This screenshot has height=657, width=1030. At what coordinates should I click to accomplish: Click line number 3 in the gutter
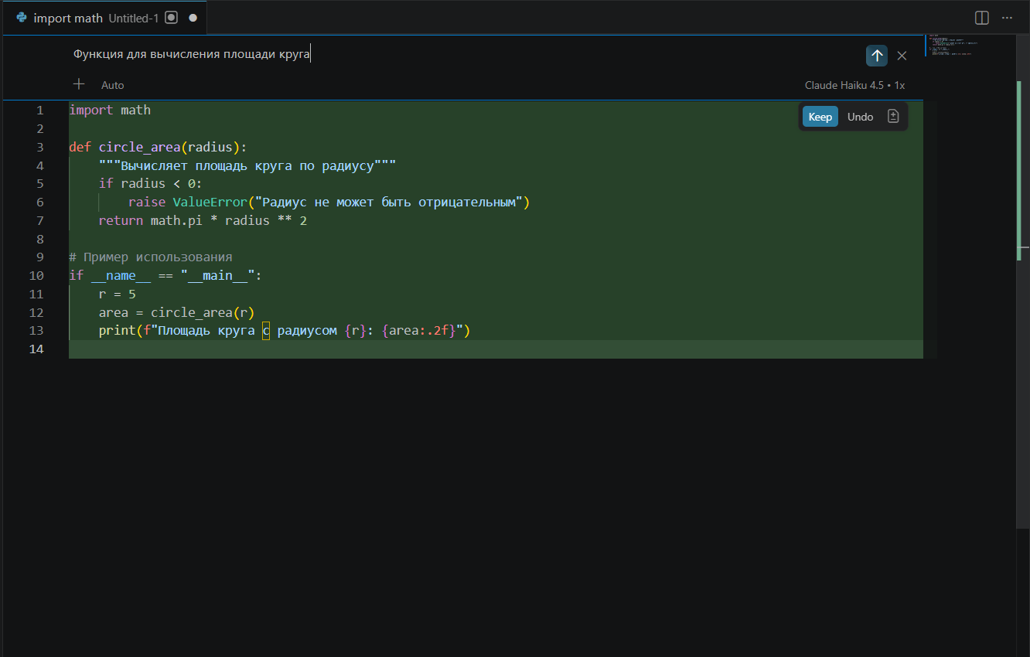[x=40, y=147]
